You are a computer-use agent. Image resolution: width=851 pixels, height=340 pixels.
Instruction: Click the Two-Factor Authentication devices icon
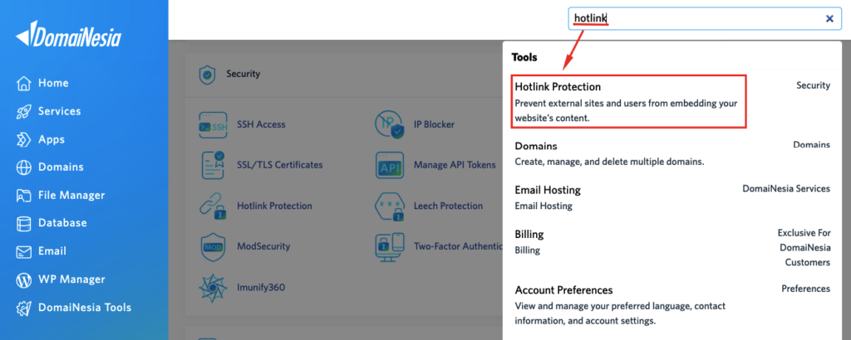tap(389, 247)
